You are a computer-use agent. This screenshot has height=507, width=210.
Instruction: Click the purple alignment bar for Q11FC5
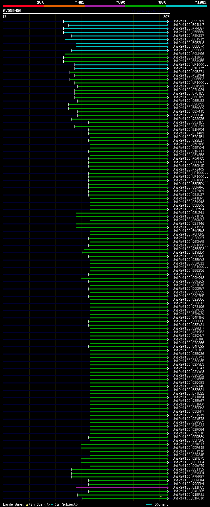tap(122, 488)
